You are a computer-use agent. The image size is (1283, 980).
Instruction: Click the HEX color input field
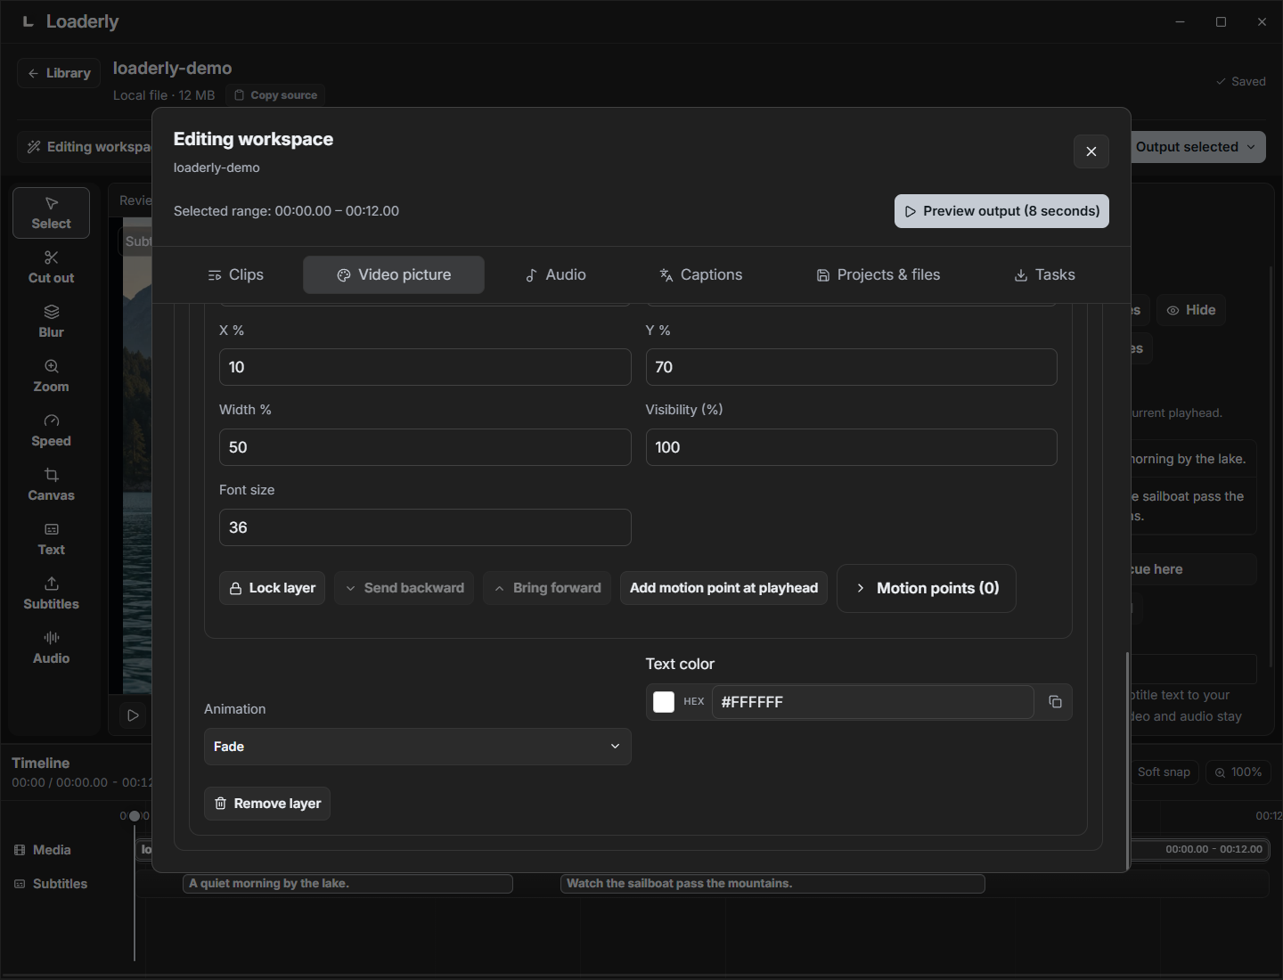872,702
